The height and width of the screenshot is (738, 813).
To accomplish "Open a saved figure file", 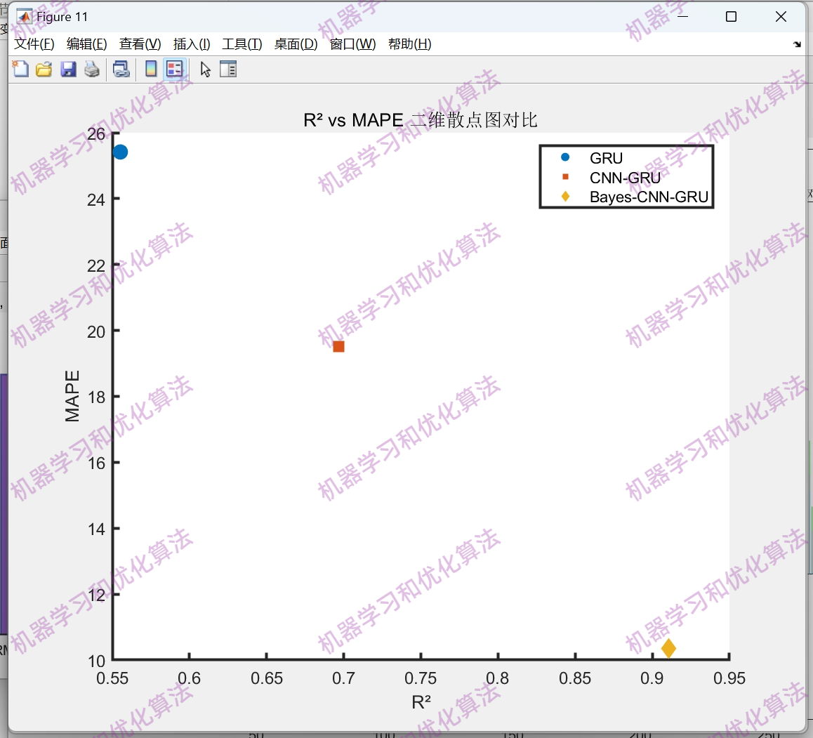I will [x=44, y=69].
